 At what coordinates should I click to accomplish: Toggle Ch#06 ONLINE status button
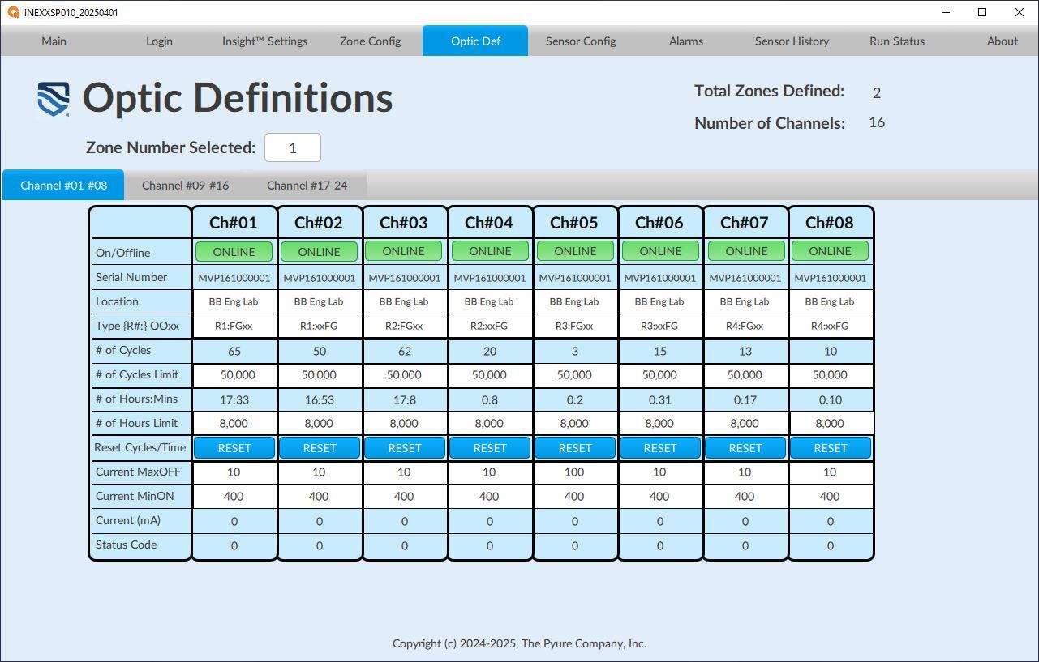pyautogui.click(x=660, y=251)
